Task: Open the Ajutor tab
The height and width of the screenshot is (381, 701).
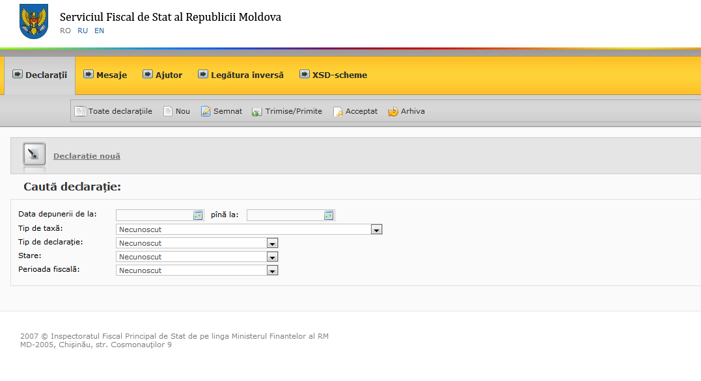Action: [x=163, y=75]
